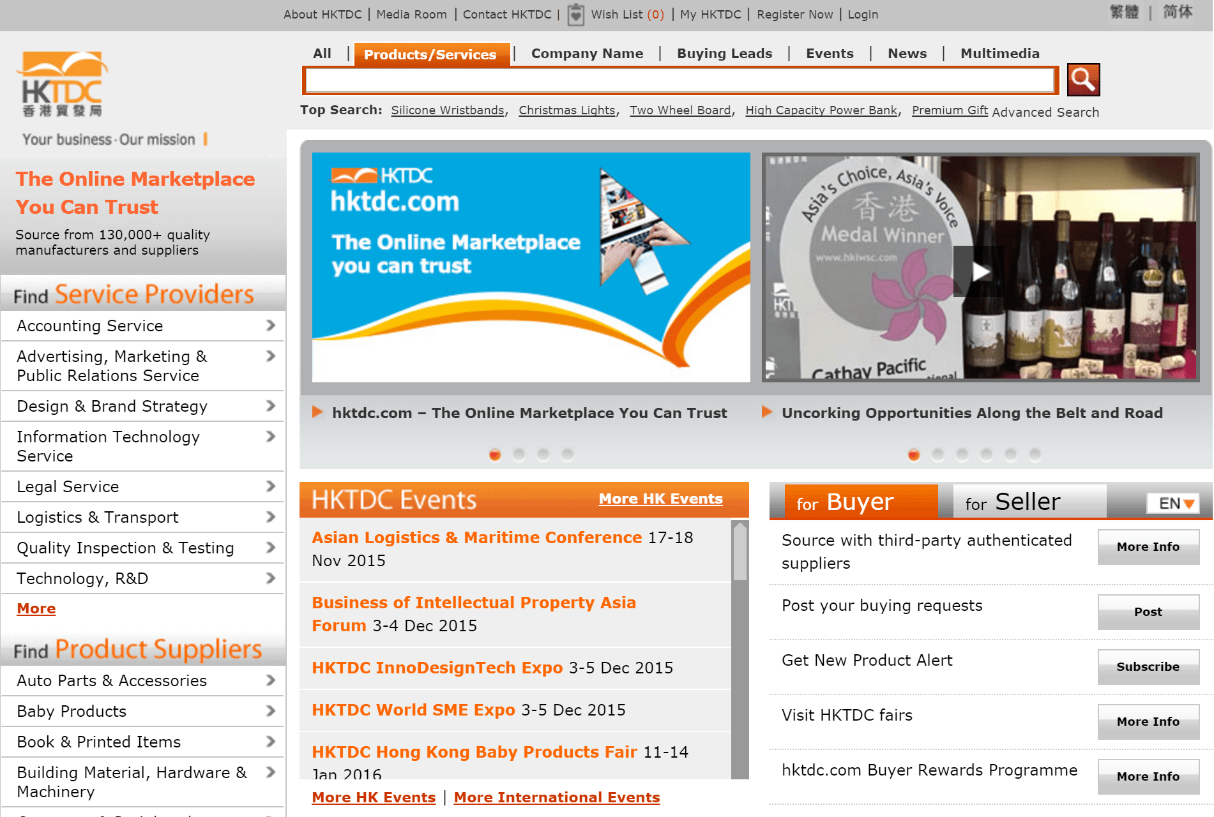Click the orange magnifier search button
Viewport: 1214px width, 817px height.
coord(1083,80)
